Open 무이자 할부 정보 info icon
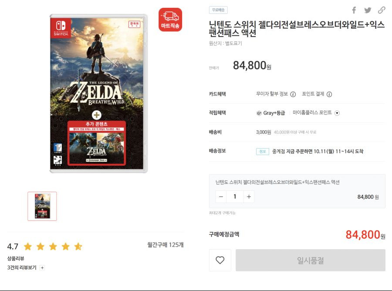 (293, 94)
